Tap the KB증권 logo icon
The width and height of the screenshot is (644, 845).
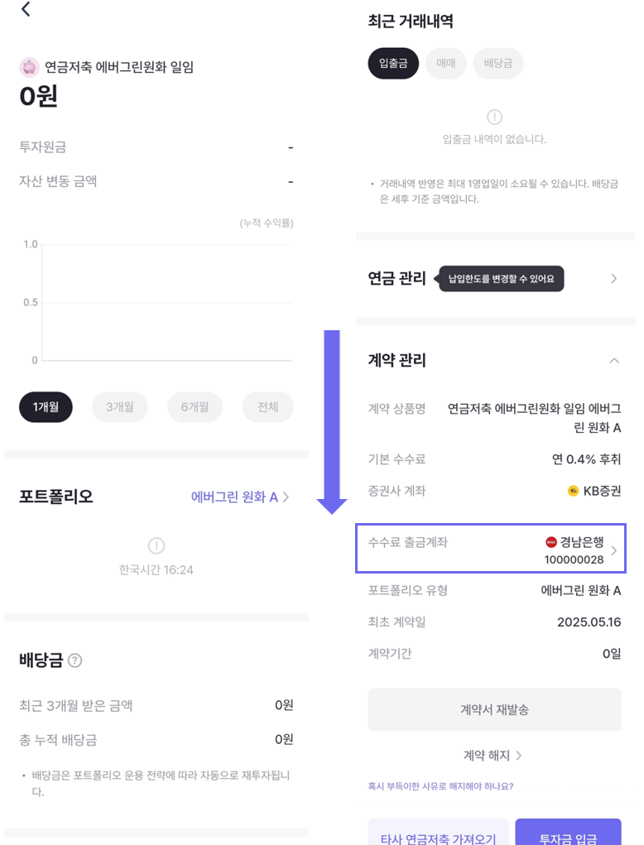[573, 491]
